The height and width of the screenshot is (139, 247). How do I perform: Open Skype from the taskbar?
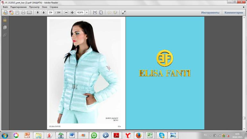pyautogui.click(x=162, y=135)
